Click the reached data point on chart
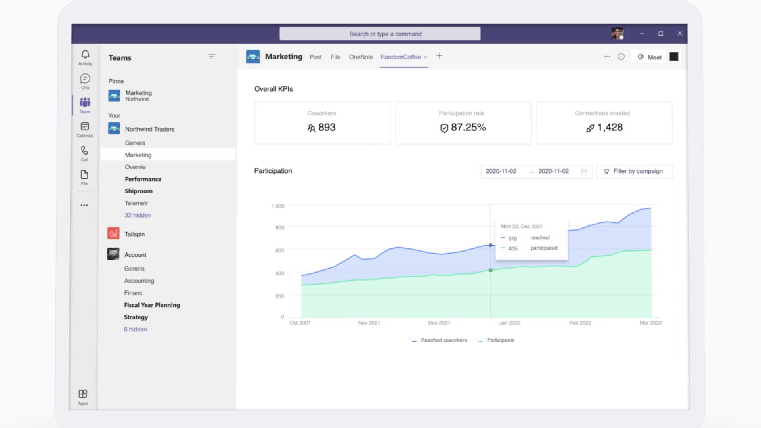Image resolution: width=761 pixels, height=428 pixels. coord(491,245)
